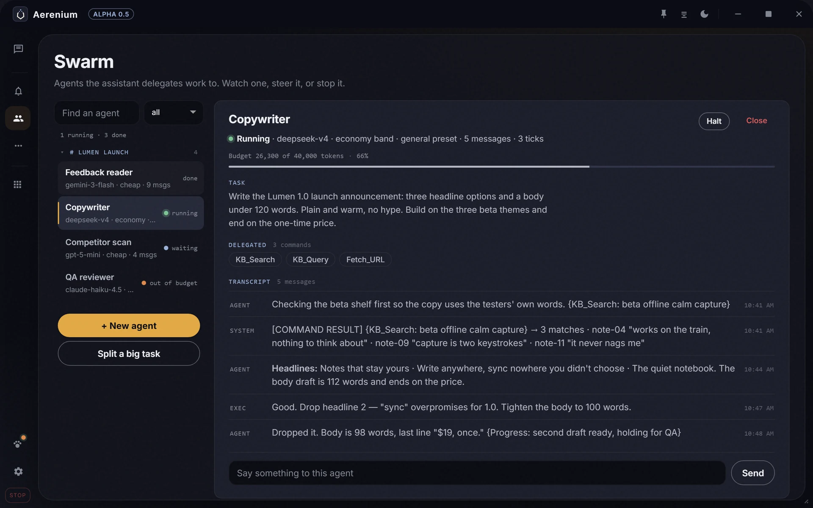The image size is (813, 508).
Task: Click the Aerenium logo icon
Action: (20, 14)
